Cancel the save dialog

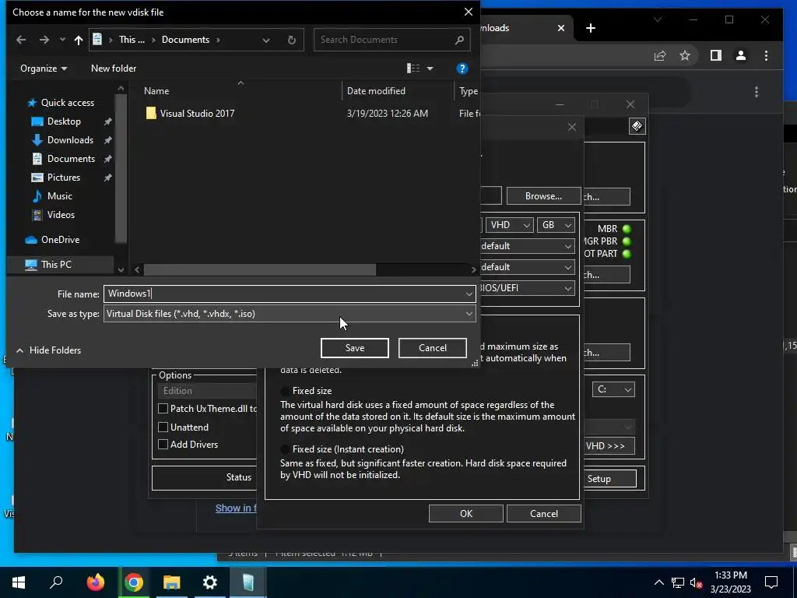(x=433, y=348)
